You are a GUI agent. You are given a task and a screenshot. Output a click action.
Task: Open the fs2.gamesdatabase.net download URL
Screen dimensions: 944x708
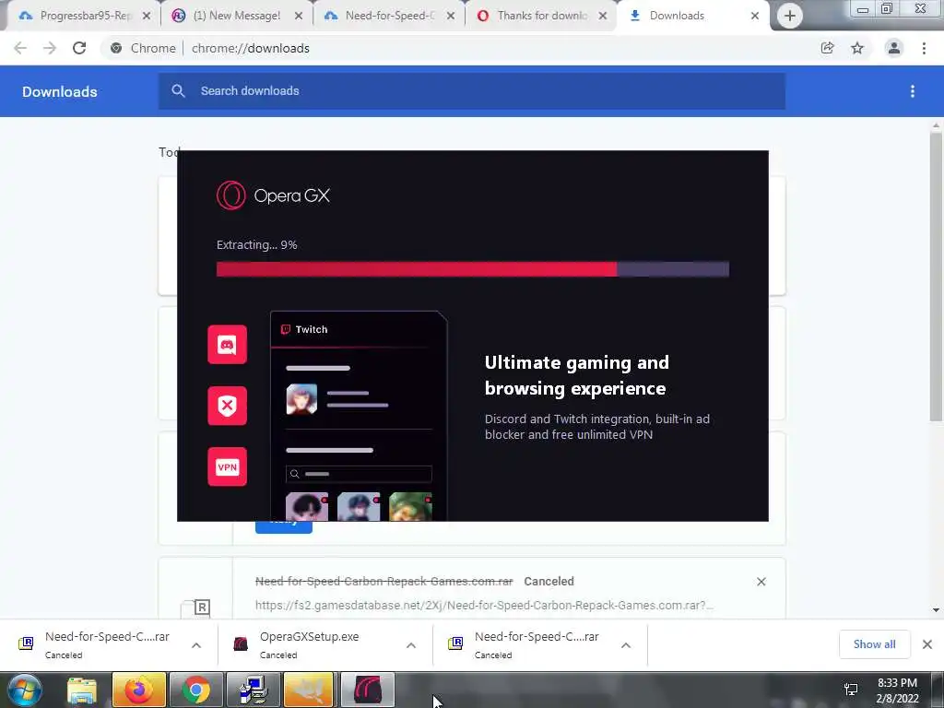pos(484,606)
